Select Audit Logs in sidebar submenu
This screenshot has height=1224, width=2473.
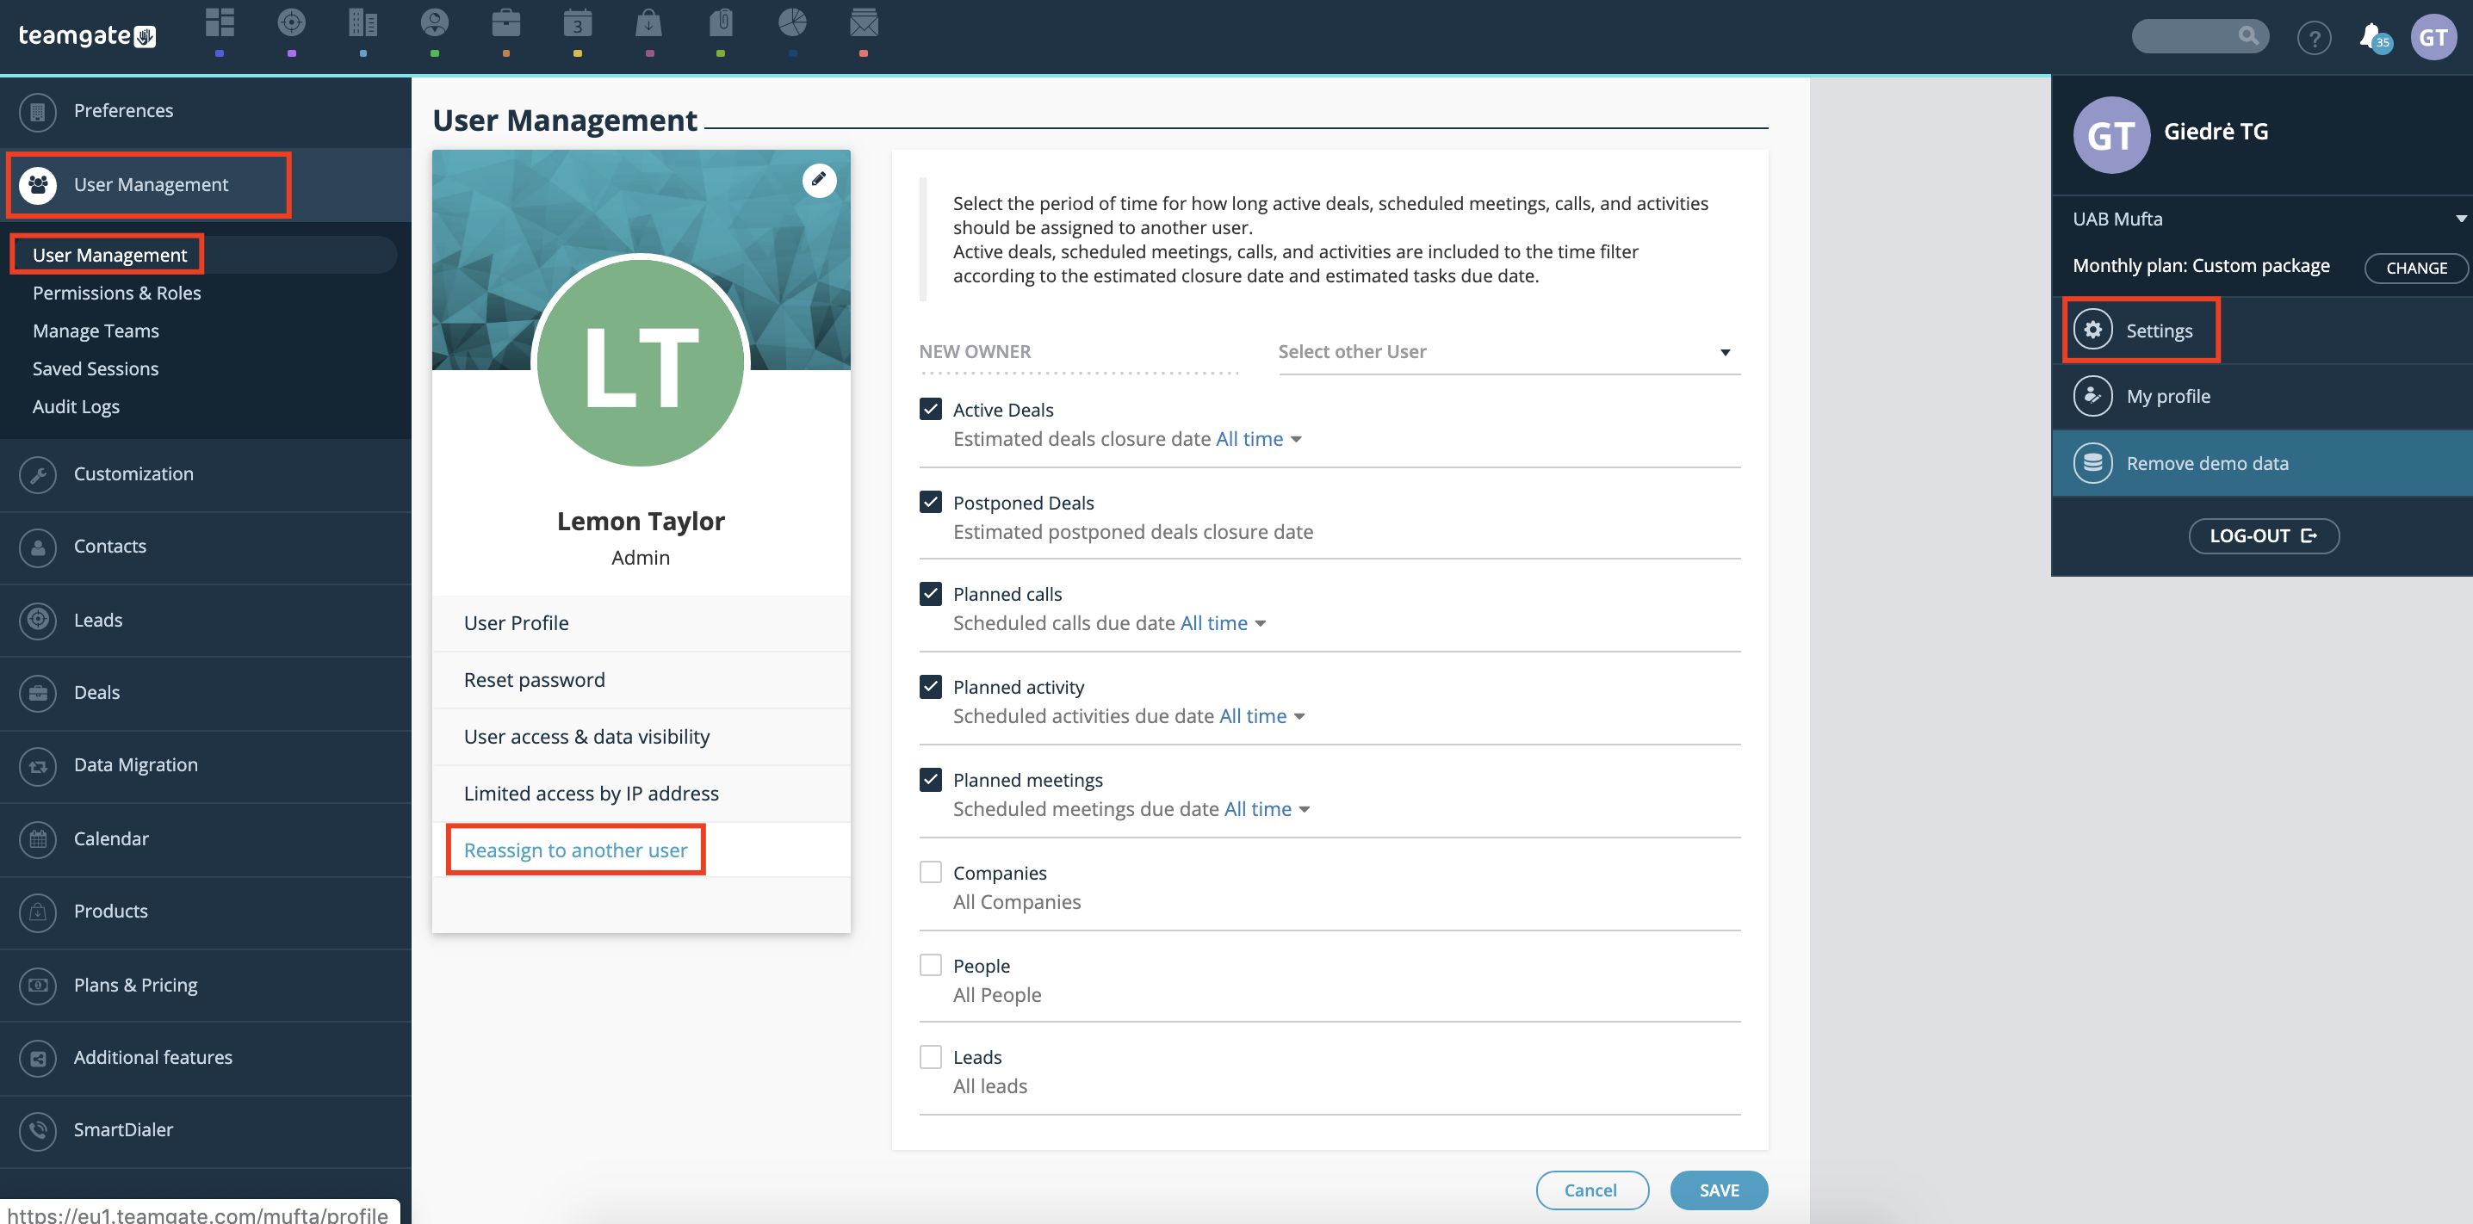coord(76,407)
